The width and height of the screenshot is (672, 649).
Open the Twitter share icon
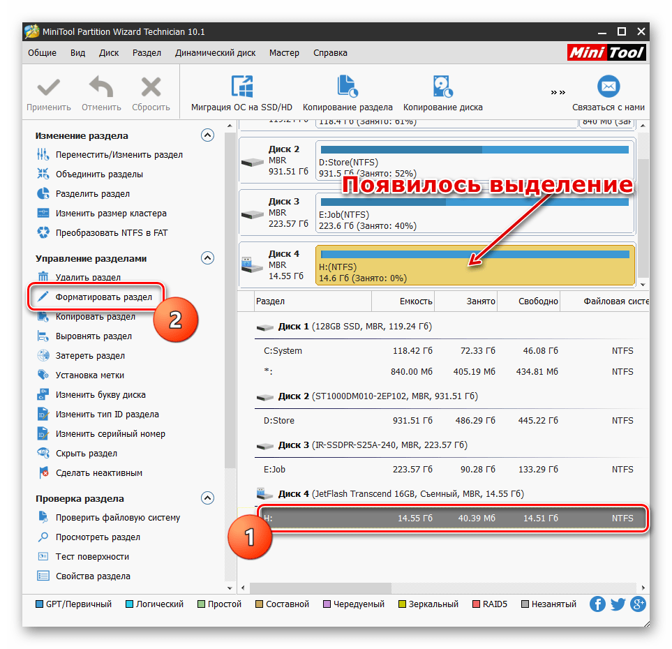click(618, 604)
